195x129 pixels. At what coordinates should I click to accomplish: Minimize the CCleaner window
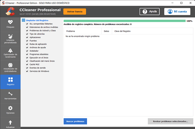click(x=172, y=3)
